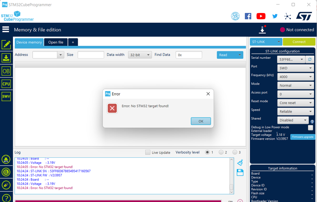Switch to the Device memory tab
317x202 pixels.
(29, 42)
